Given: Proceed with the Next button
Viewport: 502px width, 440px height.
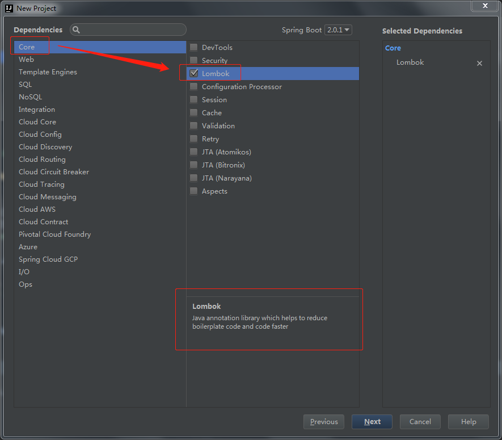Looking at the screenshot, I should (372, 422).
